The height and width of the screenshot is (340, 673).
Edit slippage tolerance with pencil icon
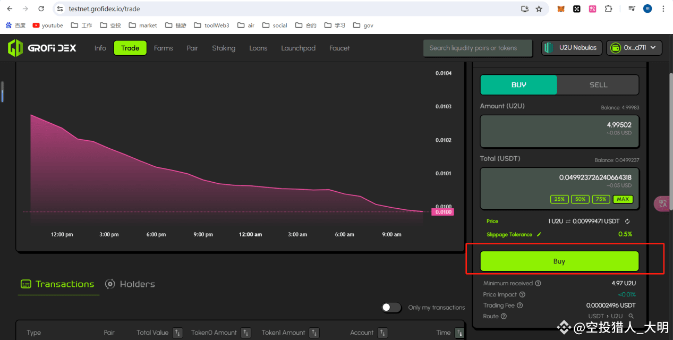pos(539,234)
